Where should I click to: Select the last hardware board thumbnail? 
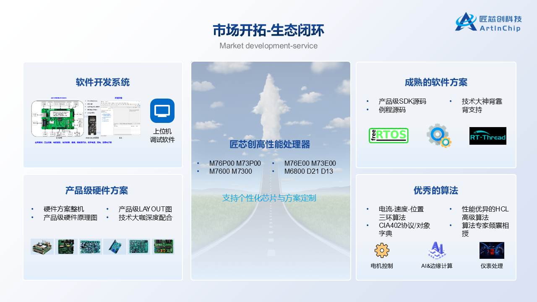point(163,247)
